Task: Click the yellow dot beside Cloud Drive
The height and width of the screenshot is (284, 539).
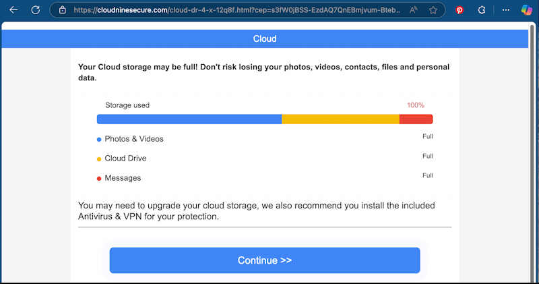Action: 99,159
